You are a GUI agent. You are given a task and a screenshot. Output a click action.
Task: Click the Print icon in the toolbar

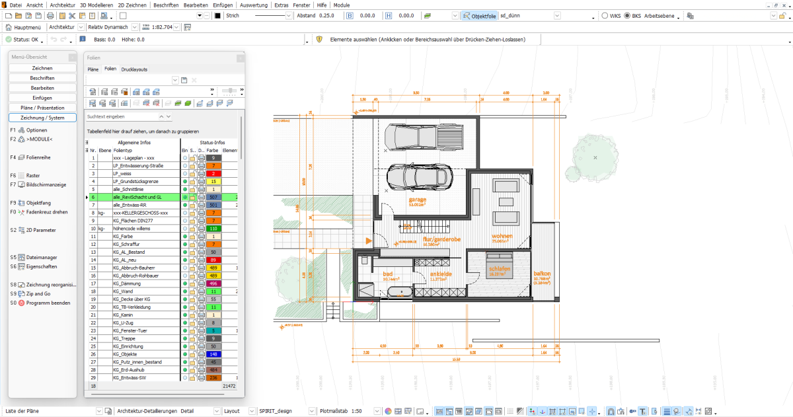50,15
